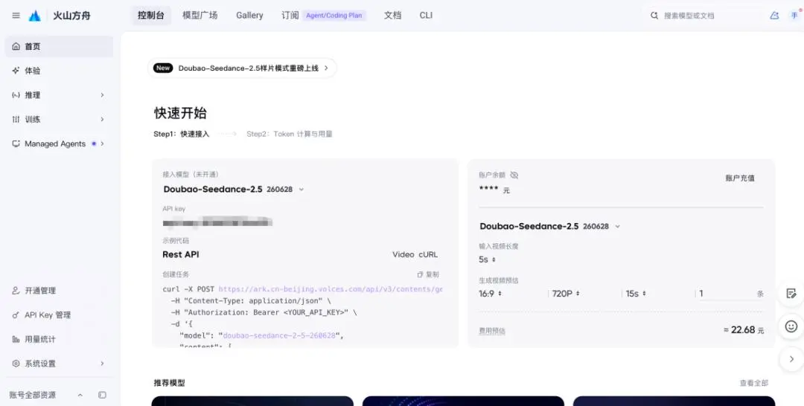
Task: Open Gallery tab
Action: tap(249, 16)
